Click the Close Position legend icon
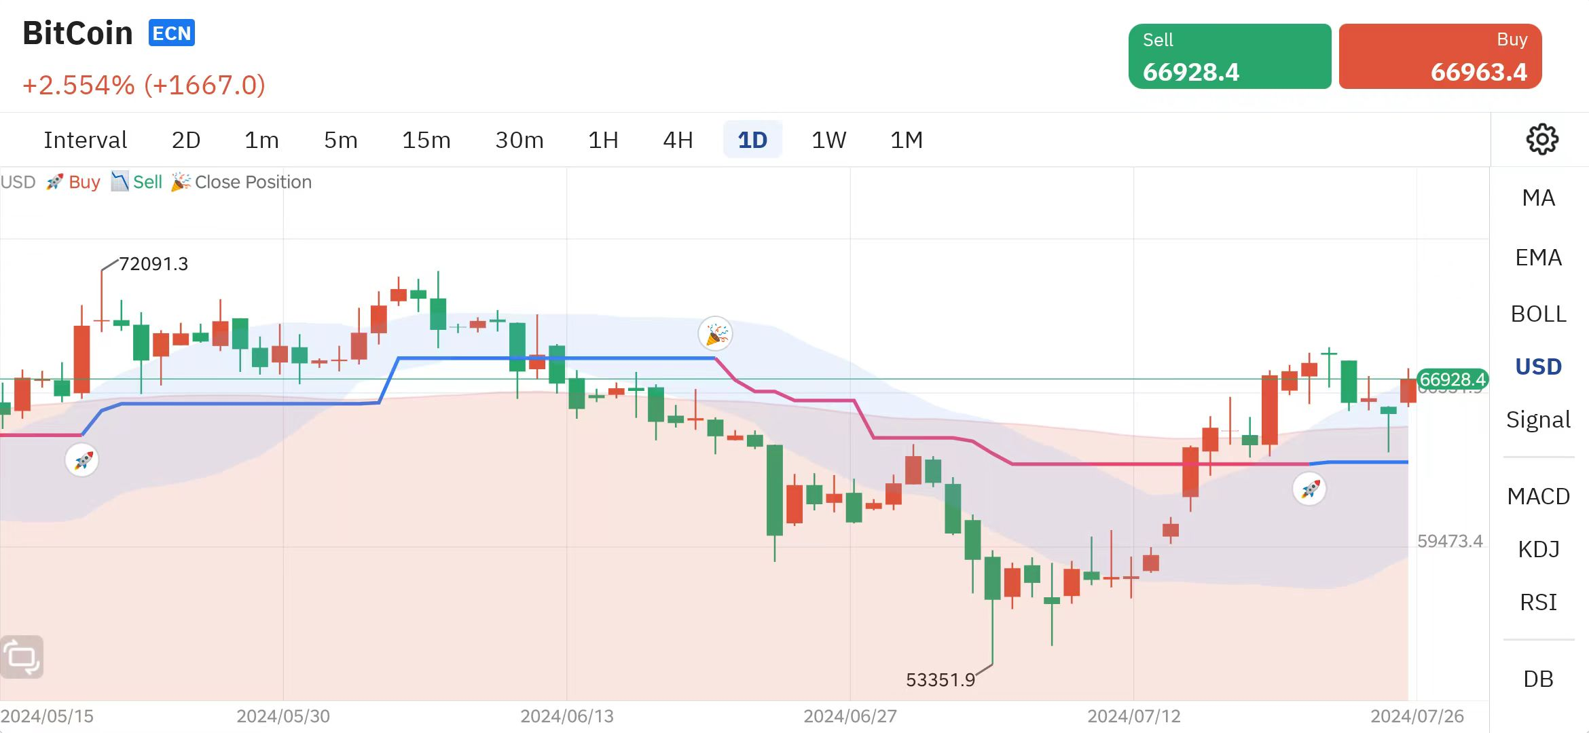The width and height of the screenshot is (1589, 733). (x=181, y=181)
